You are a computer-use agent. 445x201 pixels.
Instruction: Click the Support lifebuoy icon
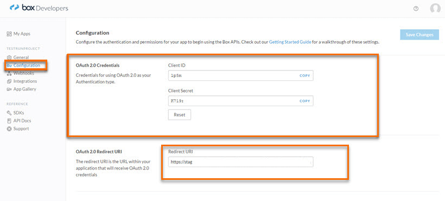coord(9,129)
